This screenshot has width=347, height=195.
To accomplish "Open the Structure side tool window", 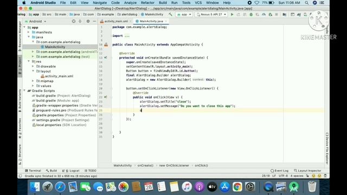I will [x=20, y=154].
